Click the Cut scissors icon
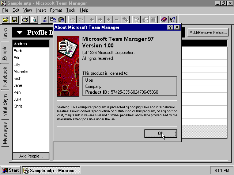The height and width of the screenshot is (175, 234). pos(45,19)
